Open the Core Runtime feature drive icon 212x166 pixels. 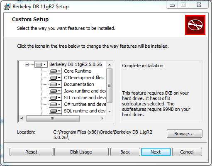coord(55,71)
